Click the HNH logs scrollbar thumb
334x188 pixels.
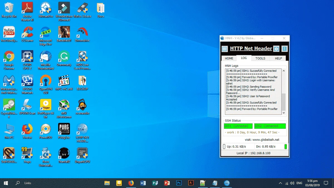pyautogui.click(x=284, y=102)
